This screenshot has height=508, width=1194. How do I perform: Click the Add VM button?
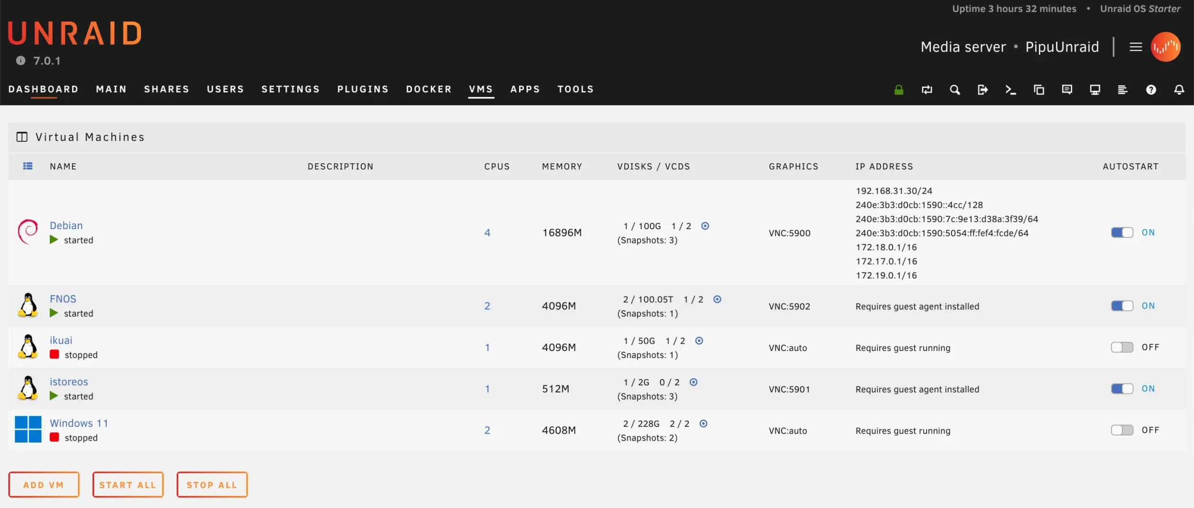43,485
